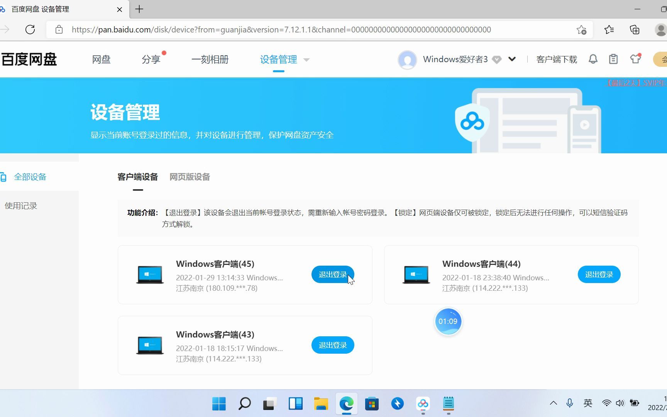Log out Windows客户端(43) with 退出登录
Viewport: 667px width, 417px height.
pos(333,345)
